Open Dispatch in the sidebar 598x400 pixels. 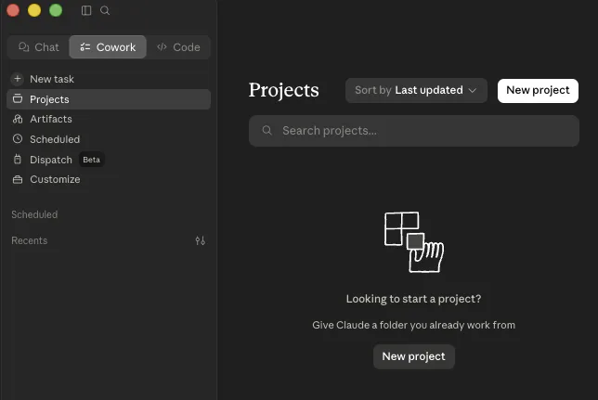pyautogui.click(x=109, y=160)
